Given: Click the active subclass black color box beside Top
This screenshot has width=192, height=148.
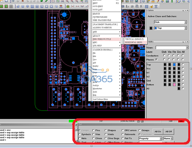Looking at the screenshot, I should (151, 28).
